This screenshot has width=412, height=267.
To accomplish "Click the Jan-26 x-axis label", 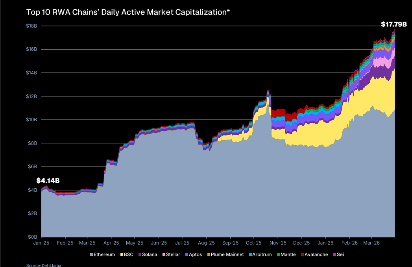I will pos(325,243).
